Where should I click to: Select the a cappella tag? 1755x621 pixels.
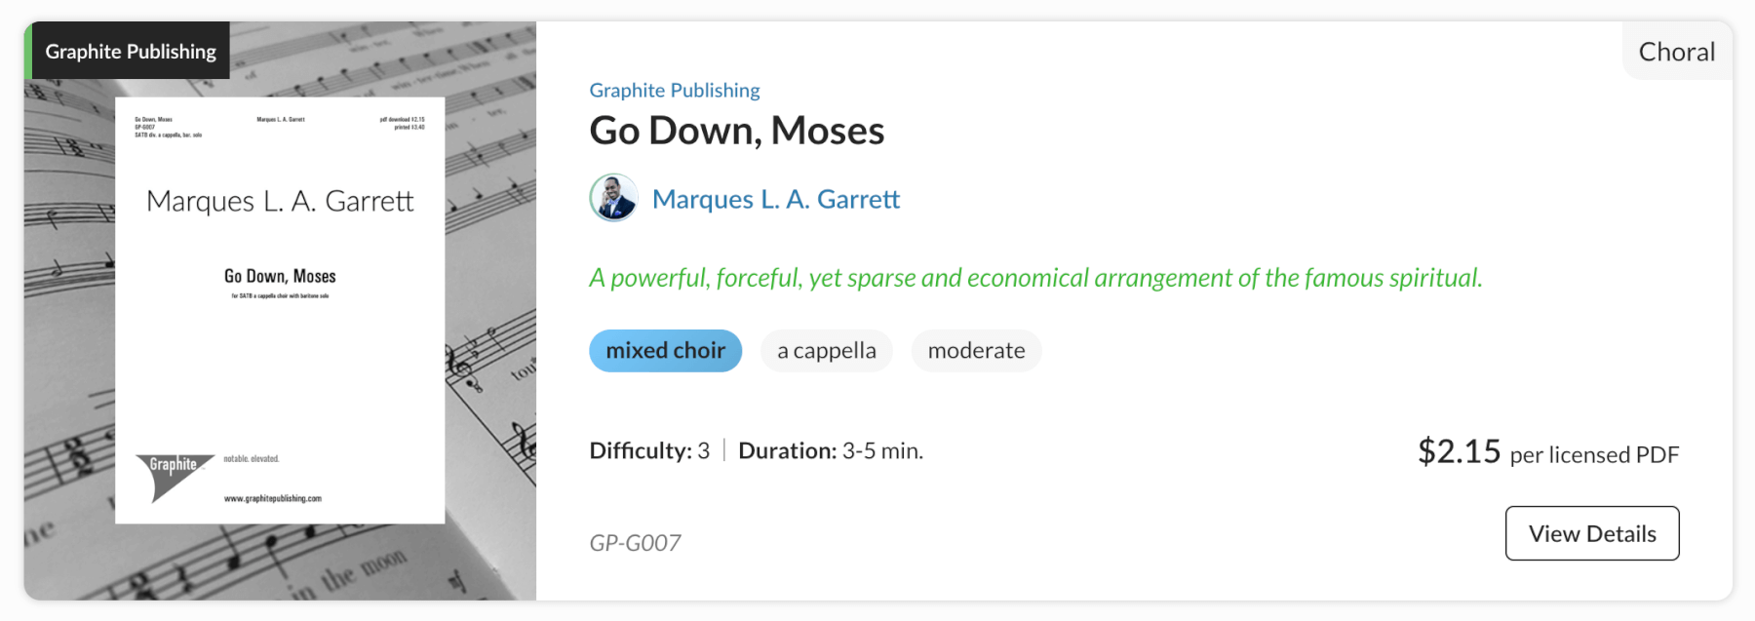826,351
